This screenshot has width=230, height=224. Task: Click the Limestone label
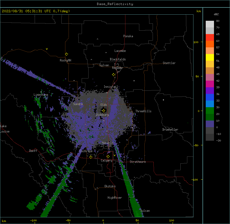pyautogui.click(x=41, y=95)
